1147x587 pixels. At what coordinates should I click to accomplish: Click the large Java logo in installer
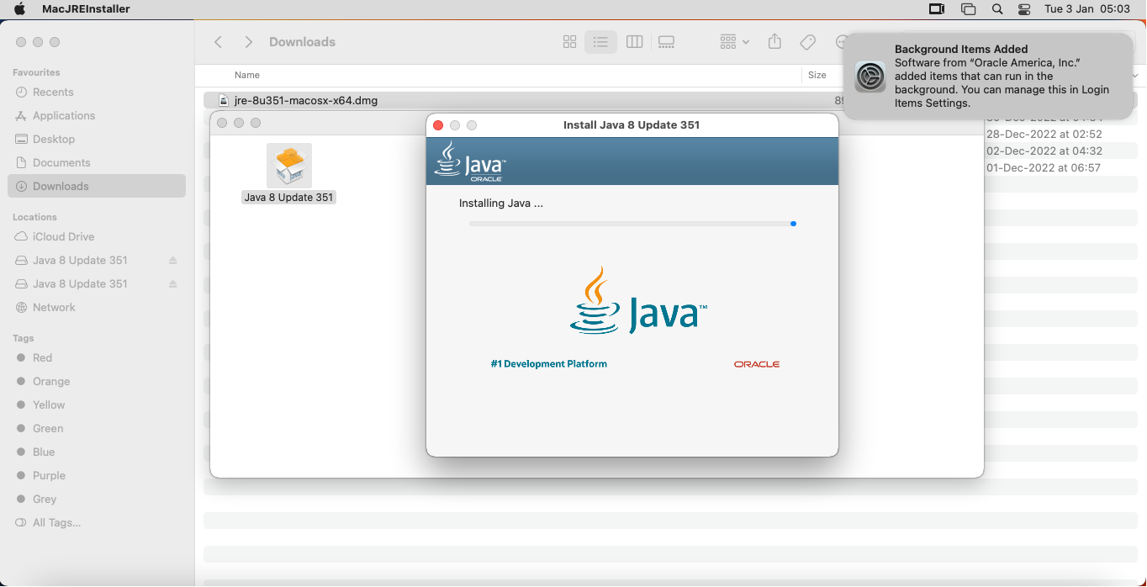(638, 302)
